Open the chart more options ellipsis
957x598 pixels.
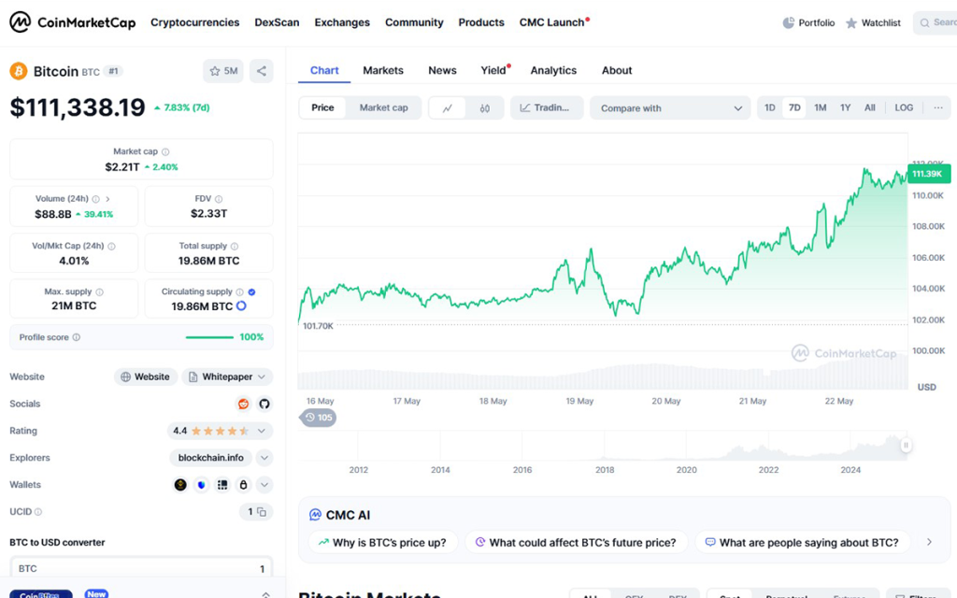pyautogui.click(x=938, y=107)
